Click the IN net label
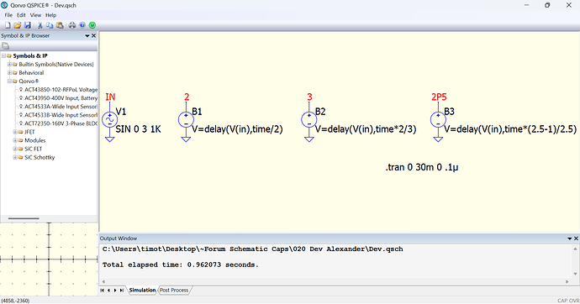Image resolution: width=580 pixels, height=304 pixels. click(110, 97)
